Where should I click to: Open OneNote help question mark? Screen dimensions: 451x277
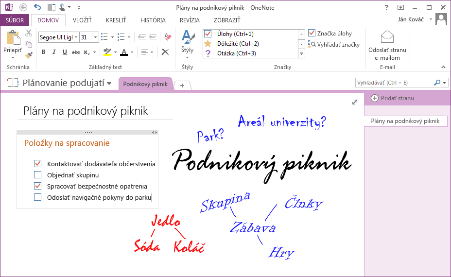(x=386, y=7)
